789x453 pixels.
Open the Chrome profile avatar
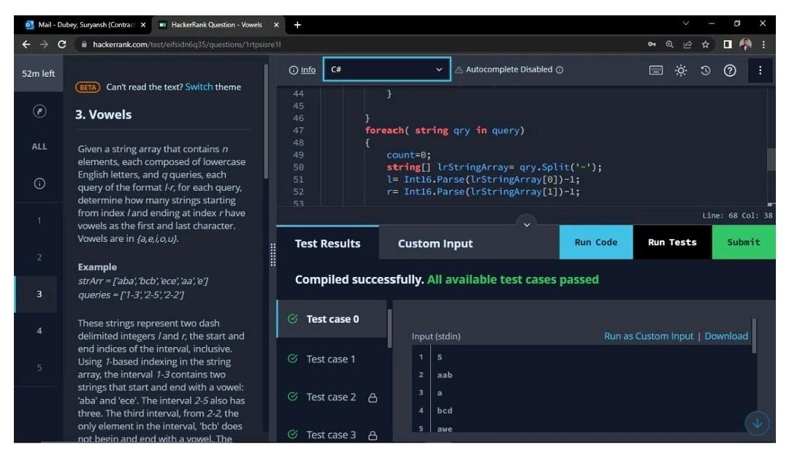[745, 45]
